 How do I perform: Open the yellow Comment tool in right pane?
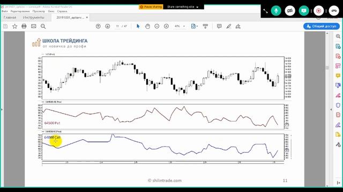click(338, 76)
